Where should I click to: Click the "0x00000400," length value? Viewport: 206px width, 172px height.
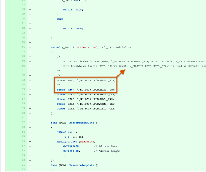(x=72, y=151)
